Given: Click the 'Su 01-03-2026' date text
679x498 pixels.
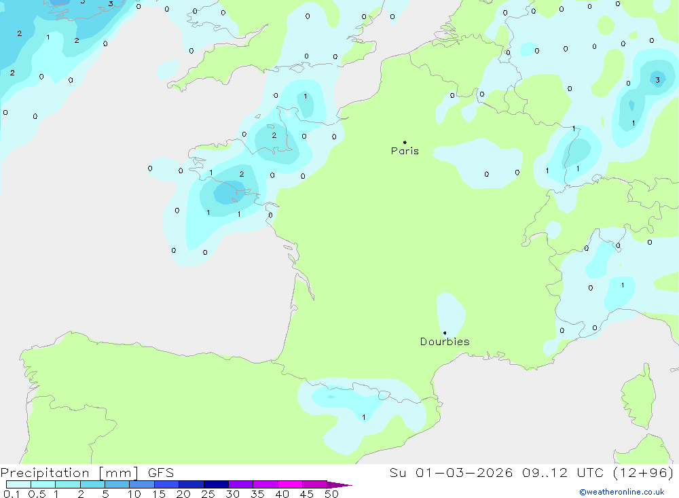Looking at the screenshot, I should coord(451,473).
